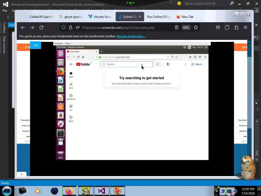Click the youtube.com address field
Screen dimensions: 261x196
pyautogui.click(x=137, y=57)
